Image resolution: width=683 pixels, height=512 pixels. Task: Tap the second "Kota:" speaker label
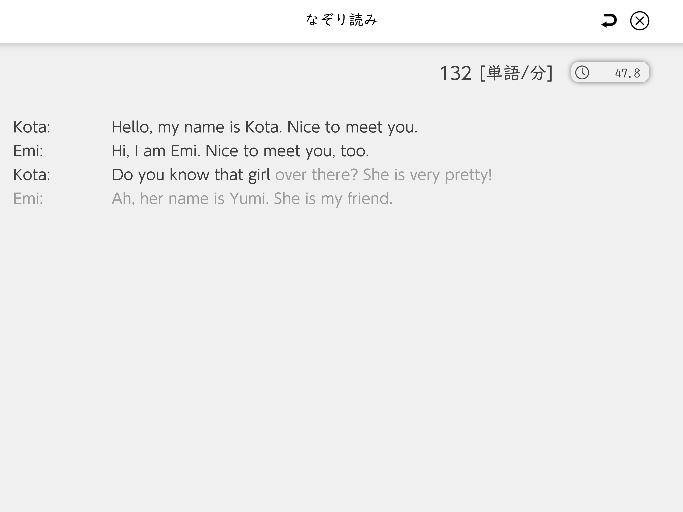coord(32,175)
